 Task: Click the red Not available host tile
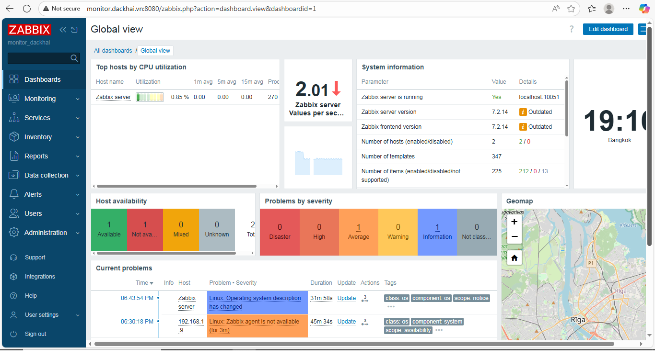click(145, 229)
